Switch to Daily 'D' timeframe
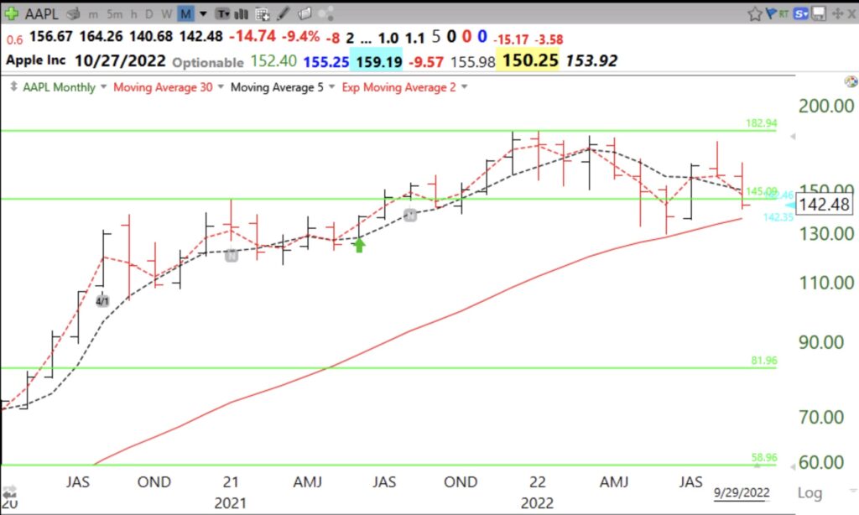The image size is (859, 515). pyautogui.click(x=149, y=14)
